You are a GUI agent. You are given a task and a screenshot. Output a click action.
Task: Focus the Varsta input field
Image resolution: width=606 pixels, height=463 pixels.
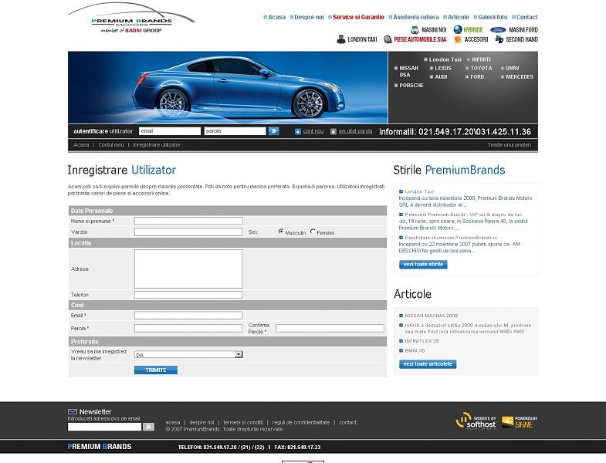pyautogui.click(x=188, y=232)
